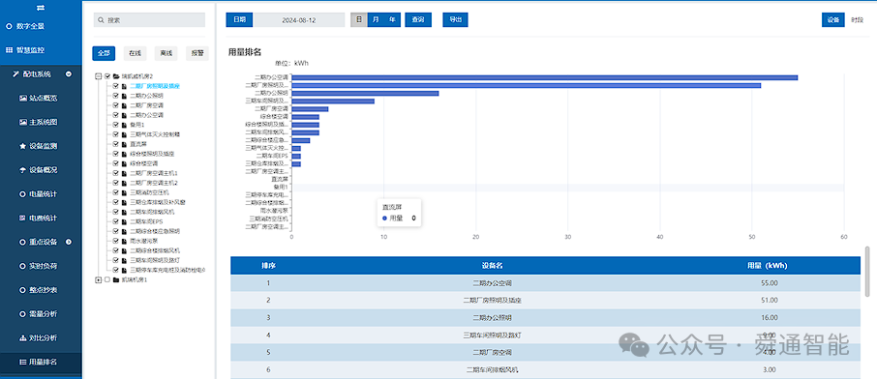877x379 pixels.
Task: Open 设备概况 umbrella icon entry
Action: click(23, 170)
